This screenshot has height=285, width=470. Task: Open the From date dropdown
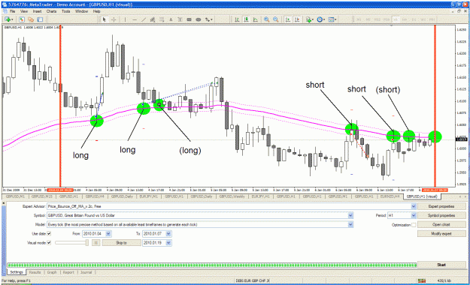point(108,233)
